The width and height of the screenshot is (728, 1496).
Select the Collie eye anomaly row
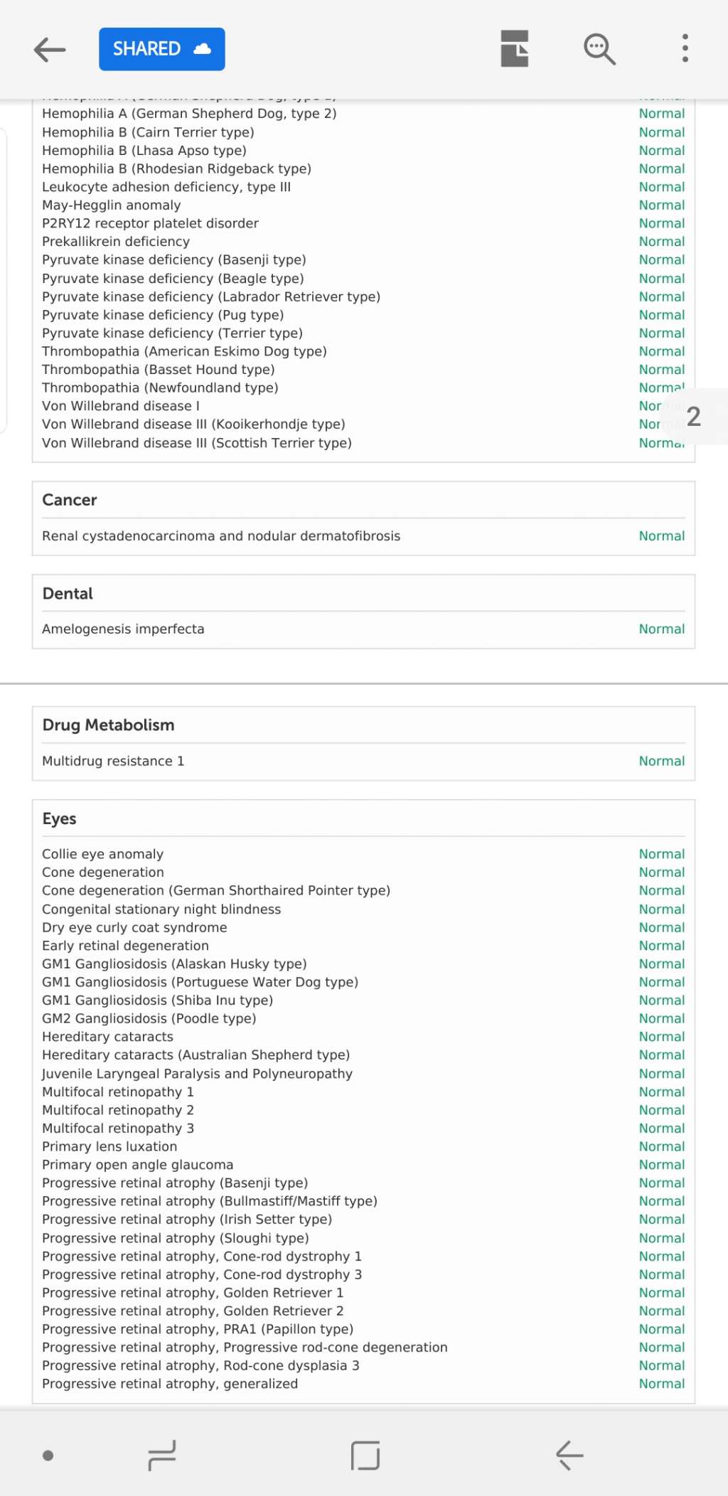(x=103, y=854)
